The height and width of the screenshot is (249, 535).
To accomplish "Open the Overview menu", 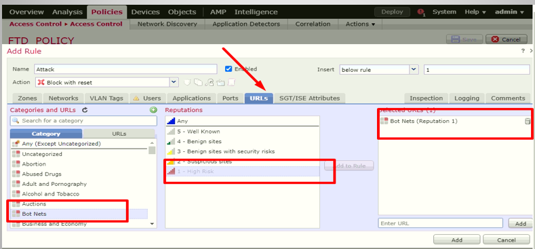I will pos(26,12).
